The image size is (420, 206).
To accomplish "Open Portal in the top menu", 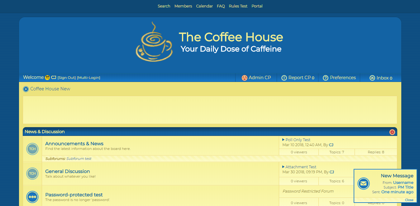I will [x=257, y=6].
